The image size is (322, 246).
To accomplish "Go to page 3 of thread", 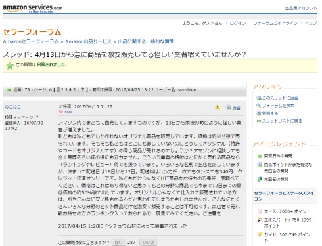I will pyautogui.click(x=66, y=89).
